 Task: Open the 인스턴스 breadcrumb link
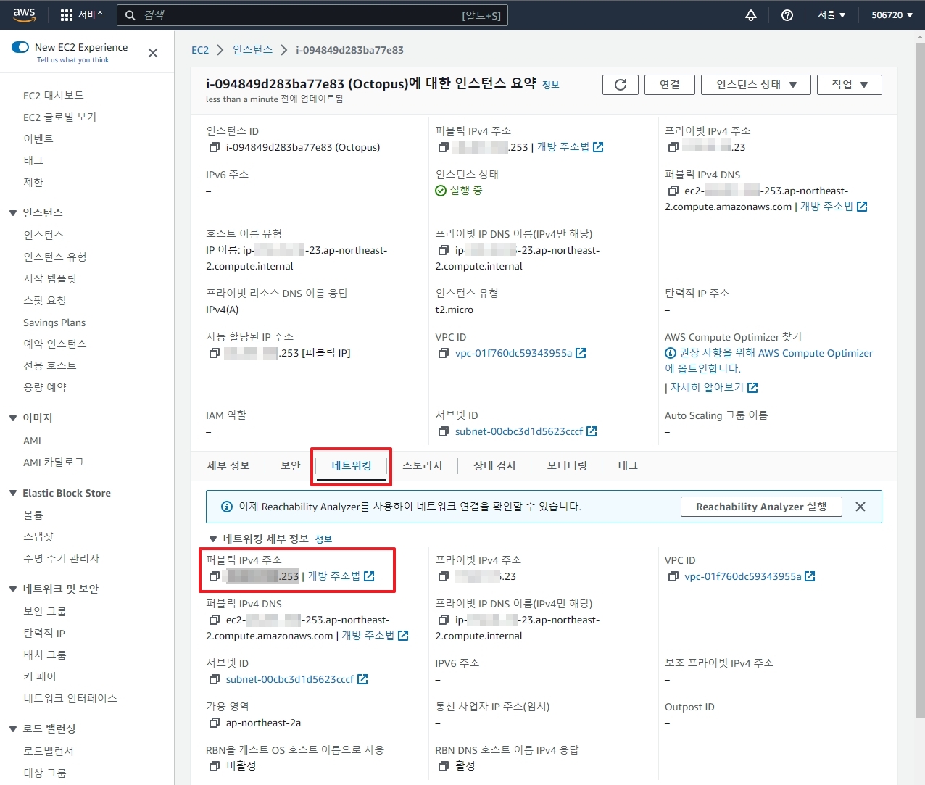click(252, 50)
